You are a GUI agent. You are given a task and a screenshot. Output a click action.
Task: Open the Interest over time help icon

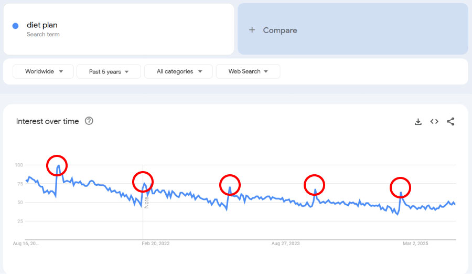[x=89, y=121]
